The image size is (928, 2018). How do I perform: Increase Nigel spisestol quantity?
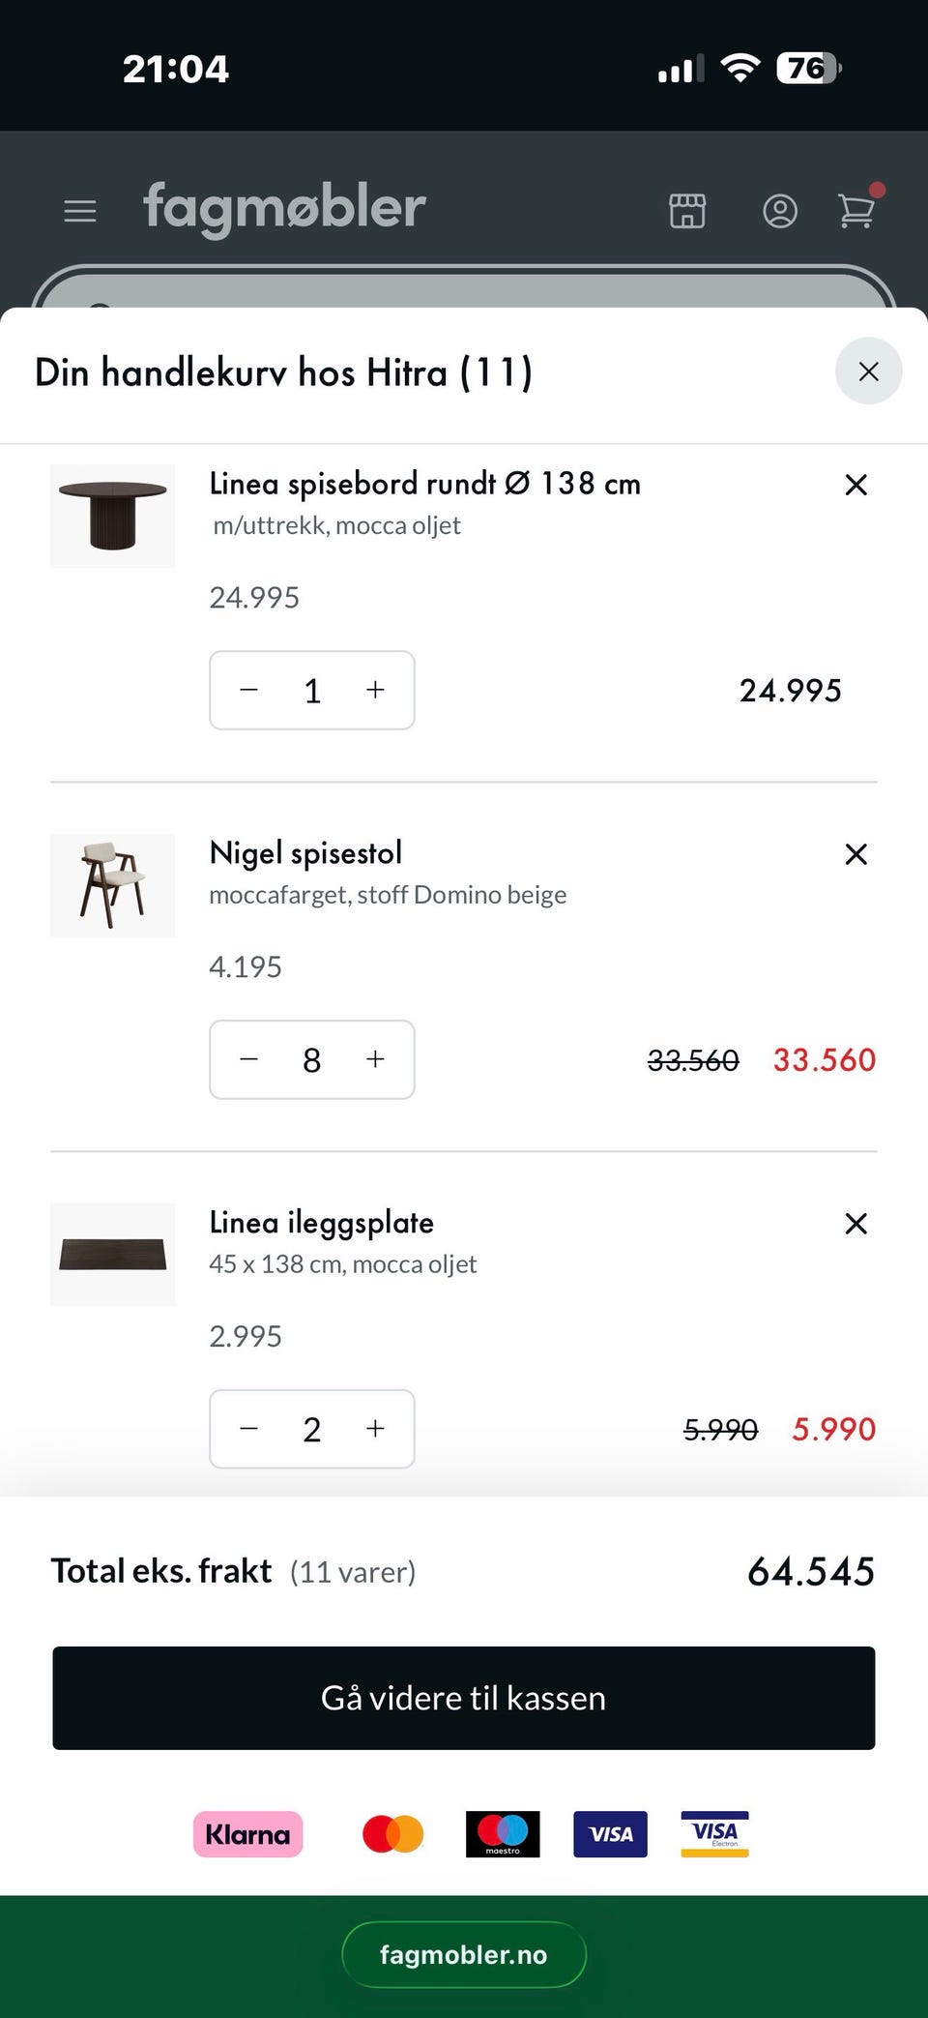(x=375, y=1059)
